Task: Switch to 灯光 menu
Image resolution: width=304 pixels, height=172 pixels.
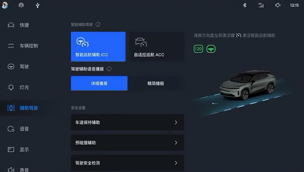Action: (19, 87)
